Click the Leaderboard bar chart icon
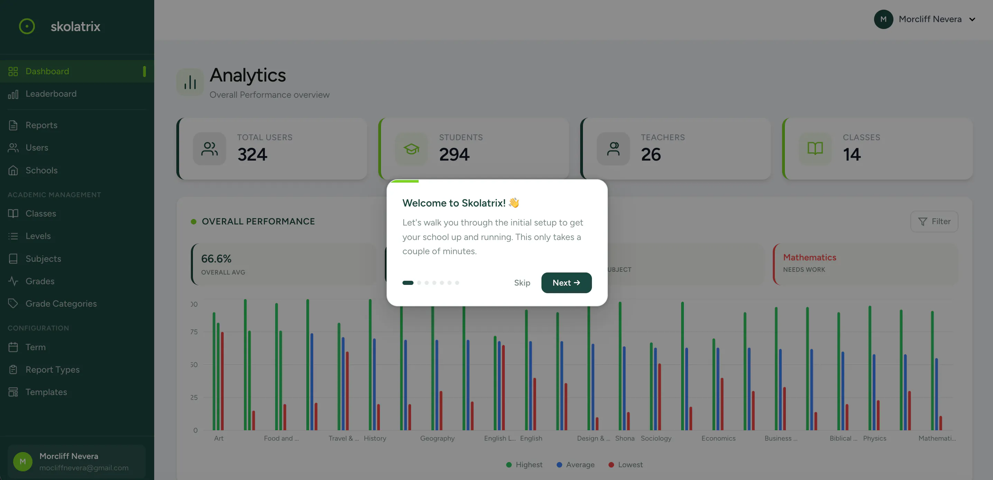993x480 pixels. pyautogui.click(x=13, y=94)
